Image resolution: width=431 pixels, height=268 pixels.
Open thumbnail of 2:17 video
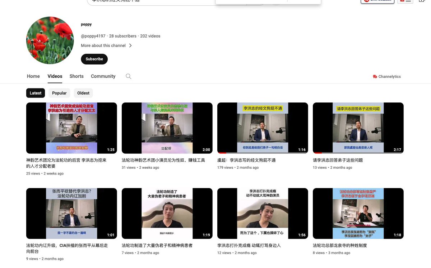pyautogui.click(x=358, y=128)
